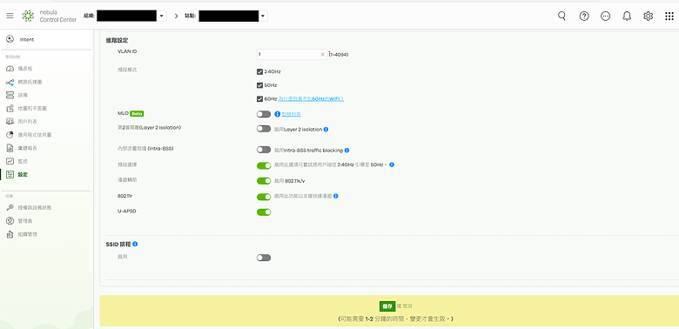The width and height of the screenshot is (679, 329).
Task: Uncheck the 6GHz band checkbox
Action: tap(259, 98)
